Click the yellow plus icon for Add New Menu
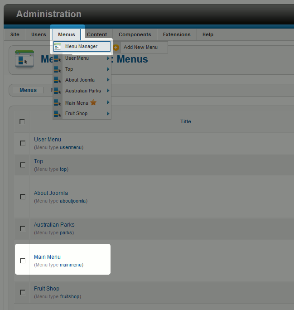Image resolution: width=294 pixels, height=310 pixels. tap(116, 48)
